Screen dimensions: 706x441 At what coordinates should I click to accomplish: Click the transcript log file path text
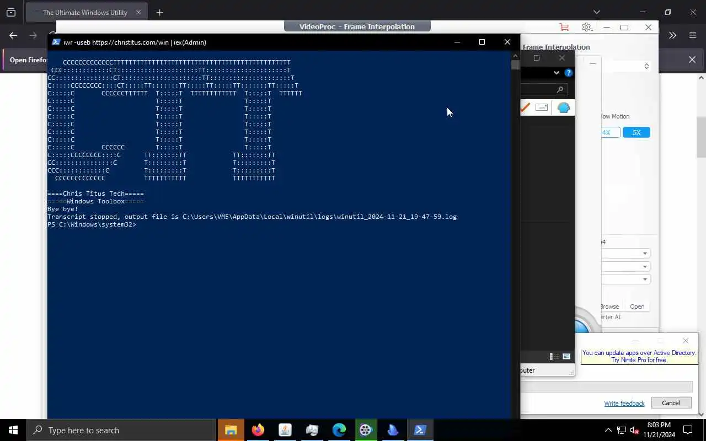click(319, 217)
